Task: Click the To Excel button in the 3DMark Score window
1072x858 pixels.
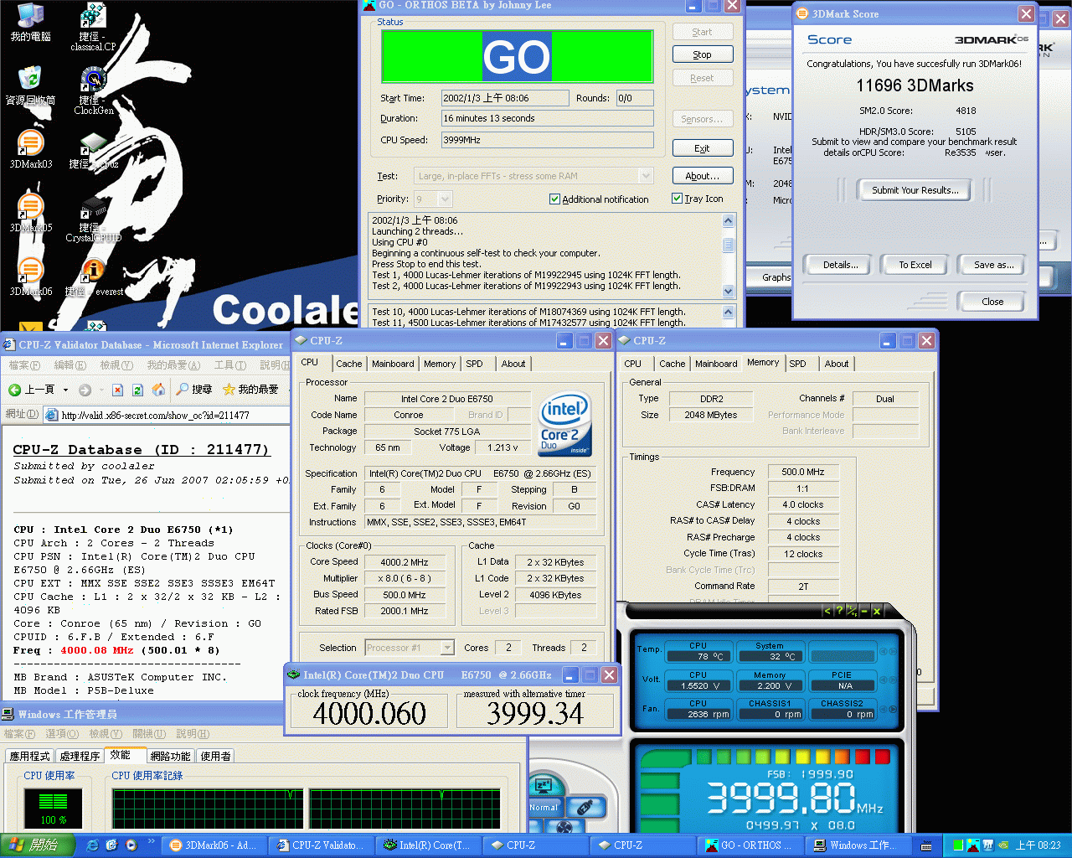Action: click(915, 265)
